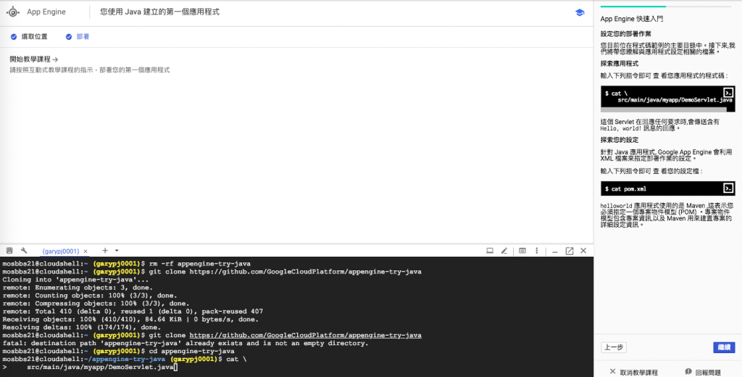The image size is (742, 377).
Task: Click the 'Receiving objects: 100%' terminal line
Action: coord(130,319)
